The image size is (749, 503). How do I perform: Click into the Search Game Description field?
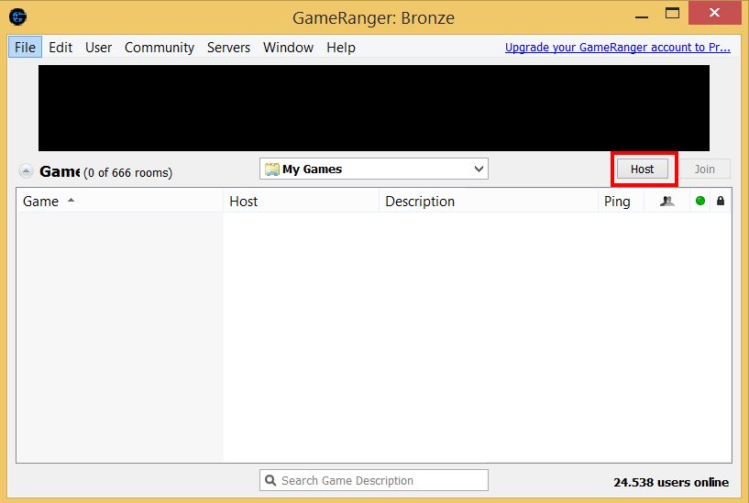[374, 480]
